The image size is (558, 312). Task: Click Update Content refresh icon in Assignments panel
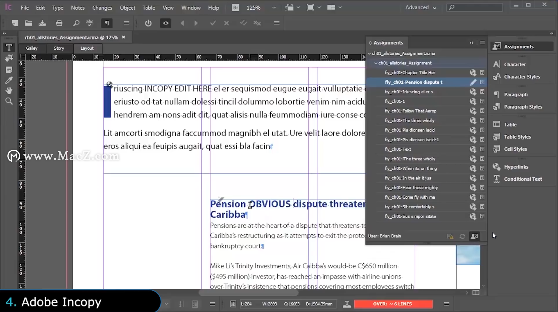[462, 236]
